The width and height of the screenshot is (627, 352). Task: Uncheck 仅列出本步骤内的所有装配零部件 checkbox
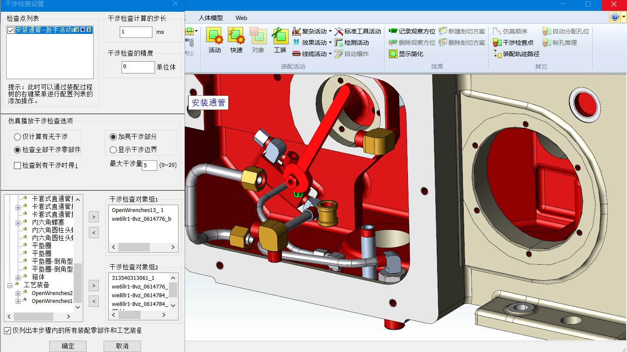pos(7,331)
